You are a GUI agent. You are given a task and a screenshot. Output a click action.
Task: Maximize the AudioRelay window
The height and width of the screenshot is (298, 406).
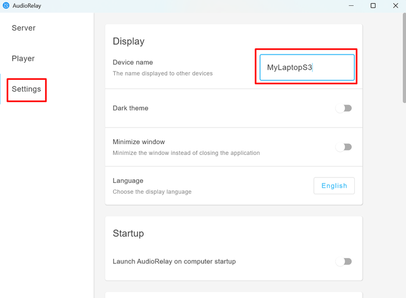click(x=373, y=6)
